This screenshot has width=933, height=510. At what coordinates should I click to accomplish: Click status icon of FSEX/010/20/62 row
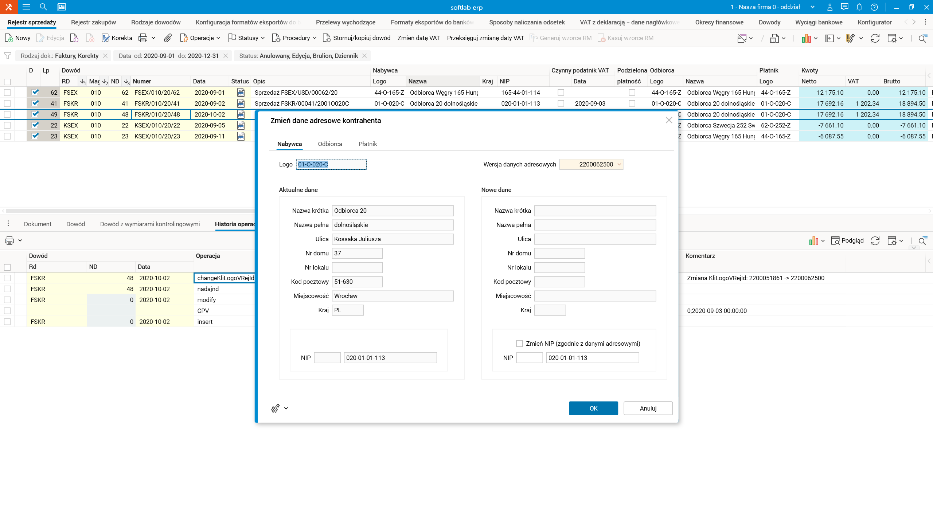coord(241,93)
